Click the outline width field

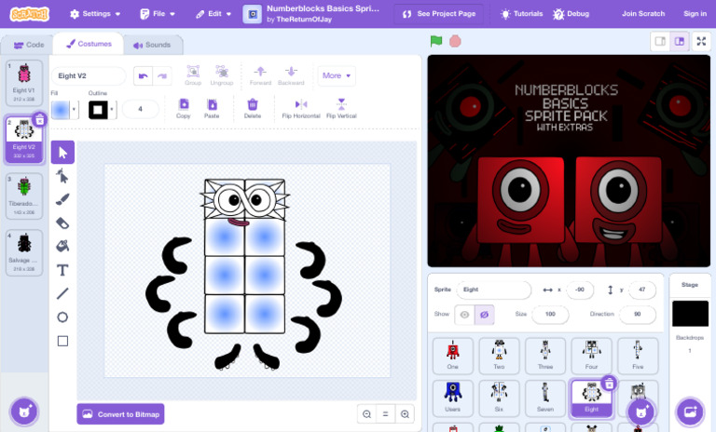point(141,109)
